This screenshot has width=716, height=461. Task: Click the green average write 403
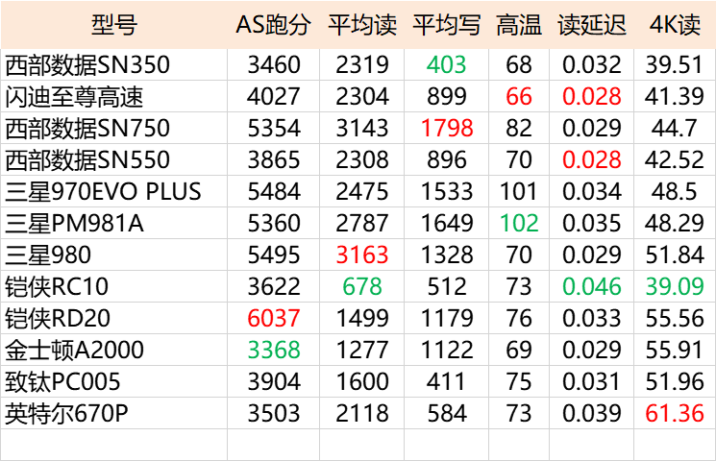tap(447, 64)
